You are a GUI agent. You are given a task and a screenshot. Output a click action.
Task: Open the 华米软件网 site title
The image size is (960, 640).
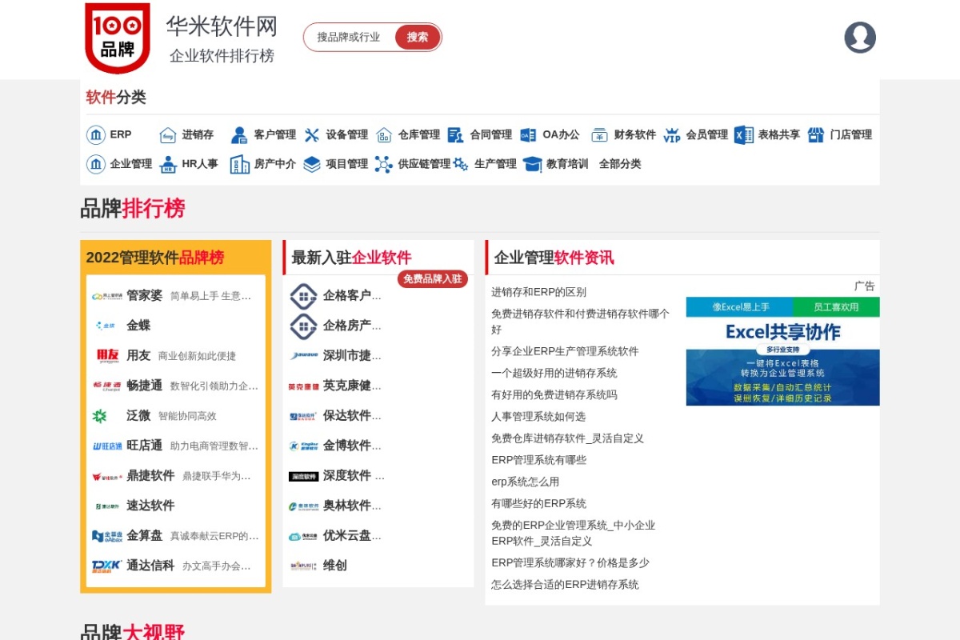(x=222, y=26)
